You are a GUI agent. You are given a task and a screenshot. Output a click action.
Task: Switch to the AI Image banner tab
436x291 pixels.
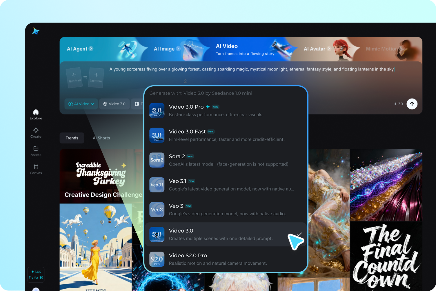click(x=167, y=49)
